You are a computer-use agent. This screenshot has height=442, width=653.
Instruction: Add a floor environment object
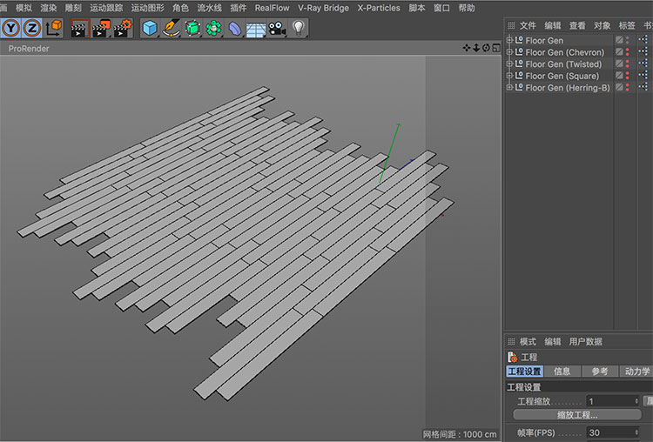(x=256, y=29)
